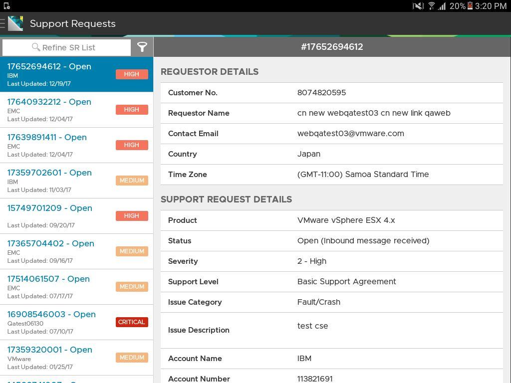
Task: Tap Last Updated: 12/19/17 text
Action: 39,84
